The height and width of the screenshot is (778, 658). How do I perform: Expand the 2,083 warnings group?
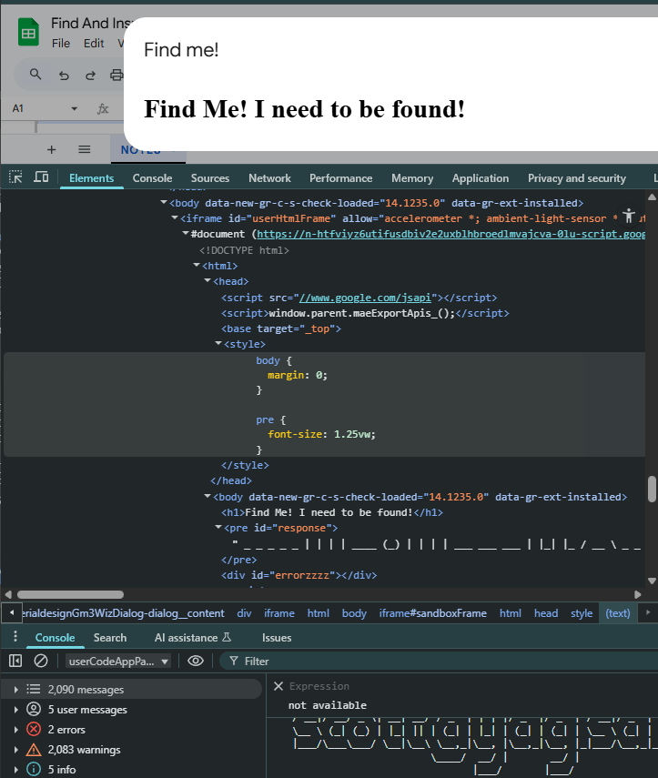pyautogui.click(x=15, y=750)
